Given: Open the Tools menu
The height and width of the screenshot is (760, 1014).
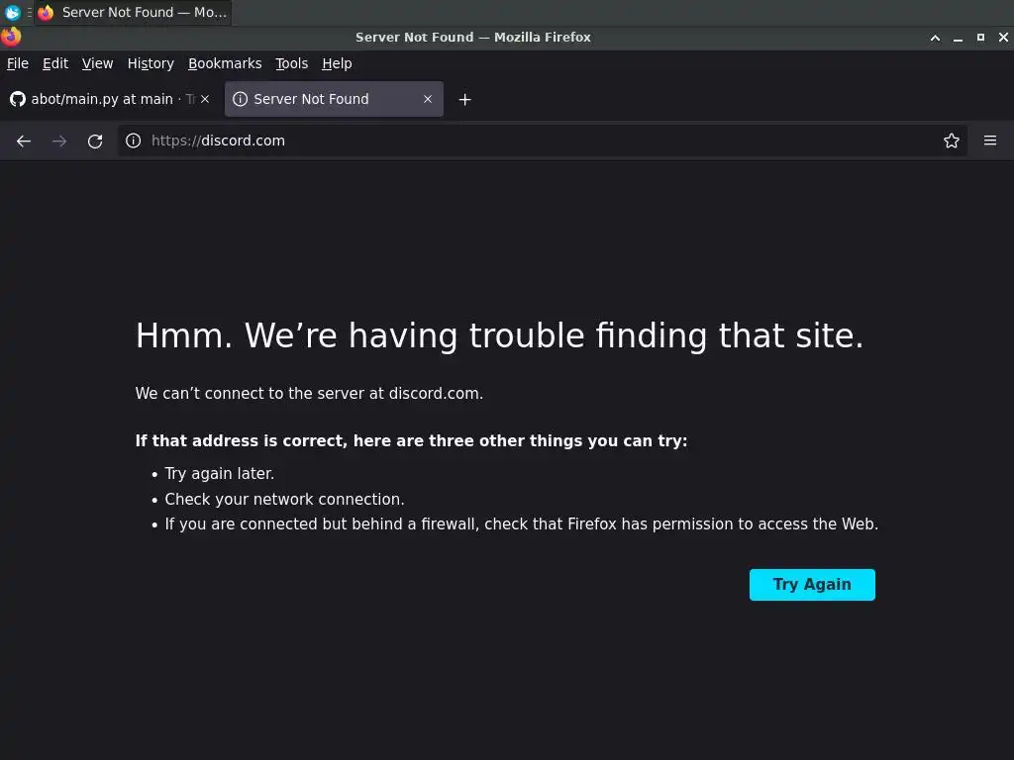Looking at the screenshot, I should 292,63.
